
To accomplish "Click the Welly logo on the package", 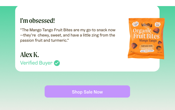I will pos(147,25).
